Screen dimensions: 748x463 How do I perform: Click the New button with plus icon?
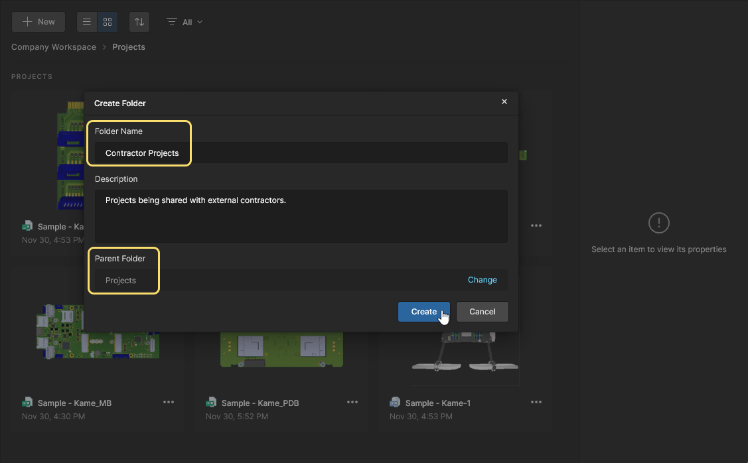tap(38, 22)
